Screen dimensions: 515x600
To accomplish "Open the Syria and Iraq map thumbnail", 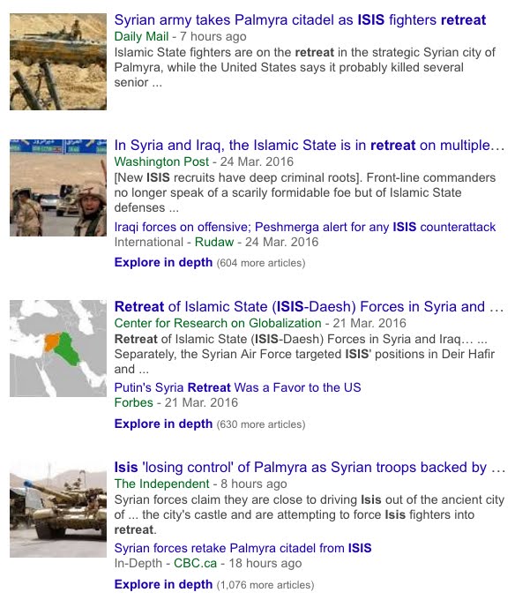I will coord(58,349).
